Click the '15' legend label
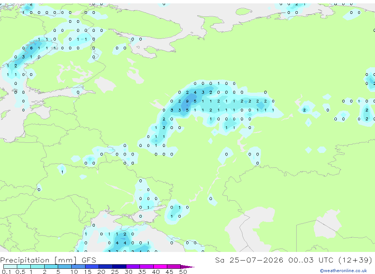The height and width of the screenshot is (274, 375). (87, 272)
